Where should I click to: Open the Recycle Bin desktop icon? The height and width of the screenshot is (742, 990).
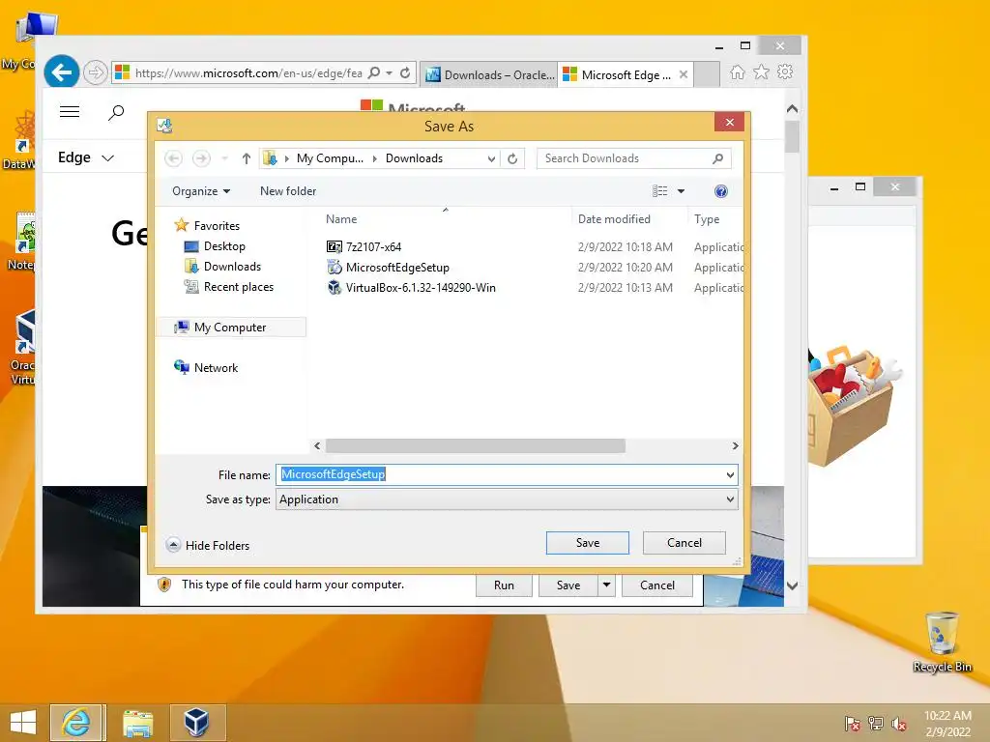[942, 642]
